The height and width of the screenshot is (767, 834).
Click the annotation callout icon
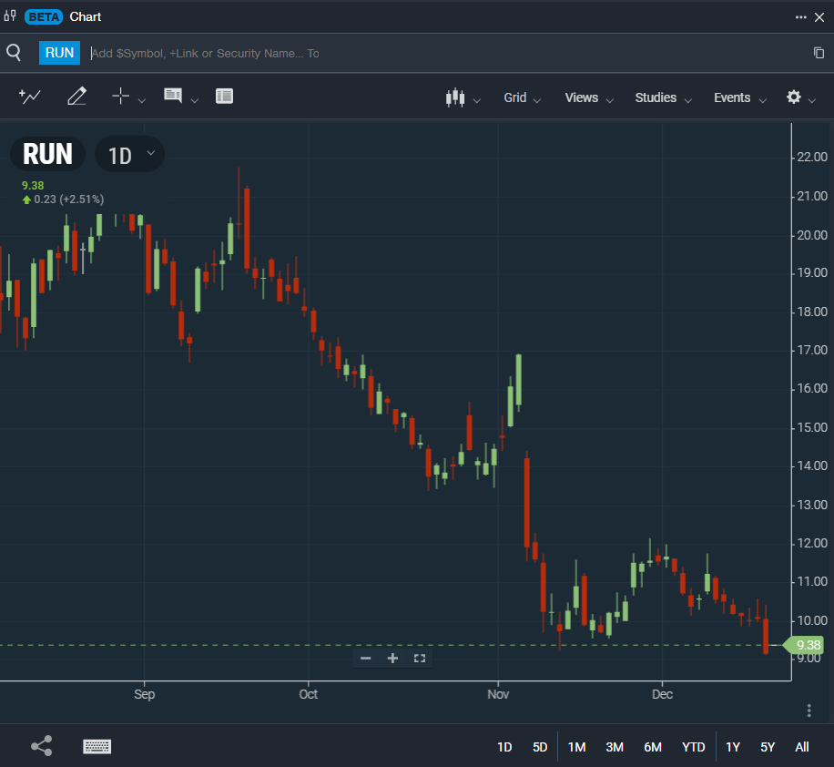point(173,96)
